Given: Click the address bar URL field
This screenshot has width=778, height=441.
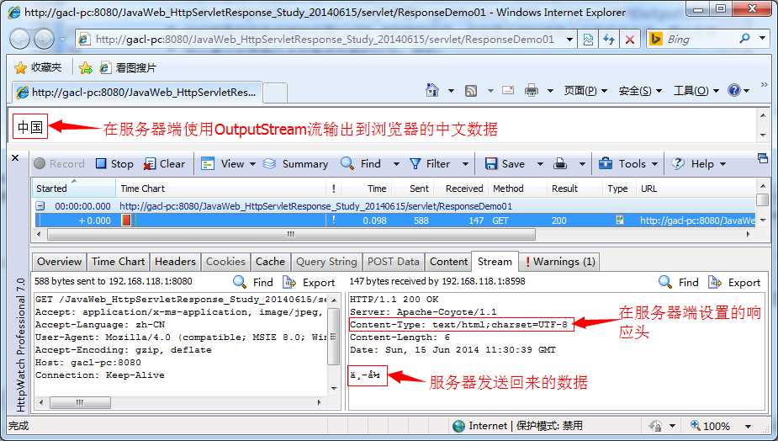Looking at the screenshot, I should pos(325,40).
